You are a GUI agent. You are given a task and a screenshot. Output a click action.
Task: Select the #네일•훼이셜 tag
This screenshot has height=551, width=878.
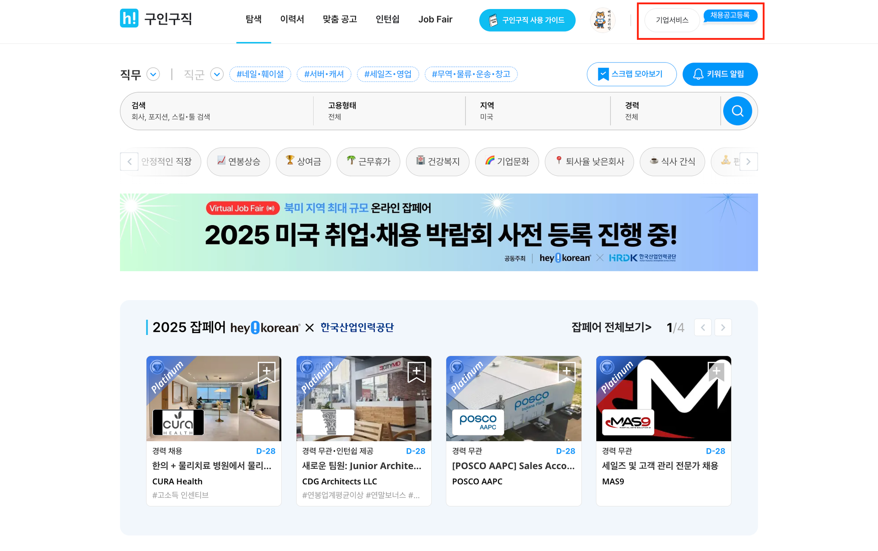(260, 74)
